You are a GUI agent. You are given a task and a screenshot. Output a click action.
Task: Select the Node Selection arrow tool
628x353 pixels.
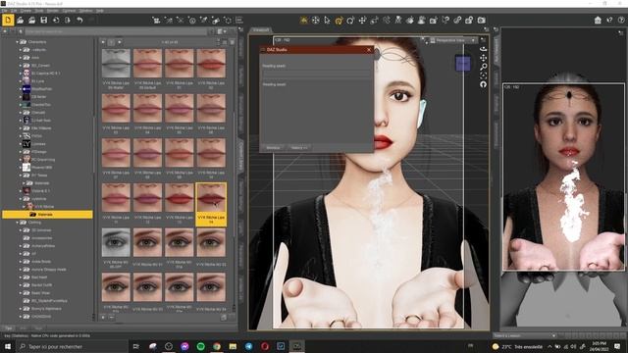327,20
